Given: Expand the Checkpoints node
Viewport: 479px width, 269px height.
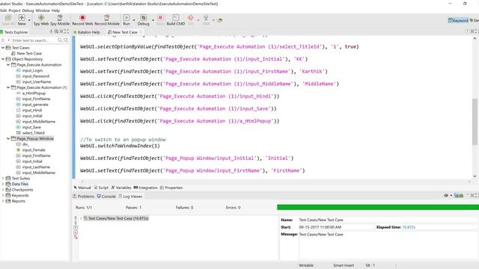Looking at the screenshot, I should tap(3, 190).
